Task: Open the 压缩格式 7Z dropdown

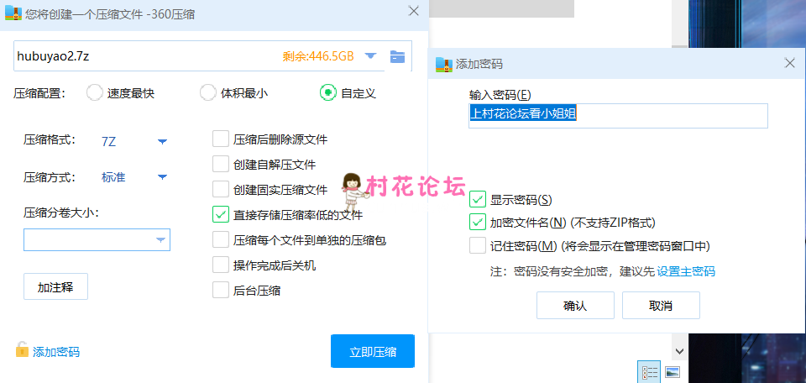Action: click(162, 141)
